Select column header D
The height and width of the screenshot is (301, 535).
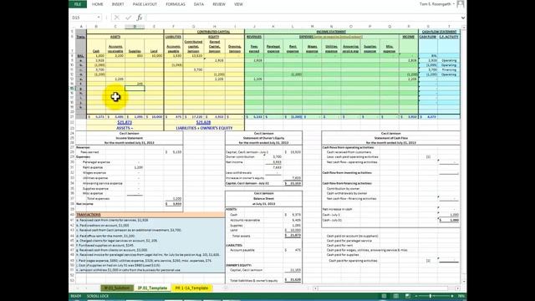(x=135, y=26)
